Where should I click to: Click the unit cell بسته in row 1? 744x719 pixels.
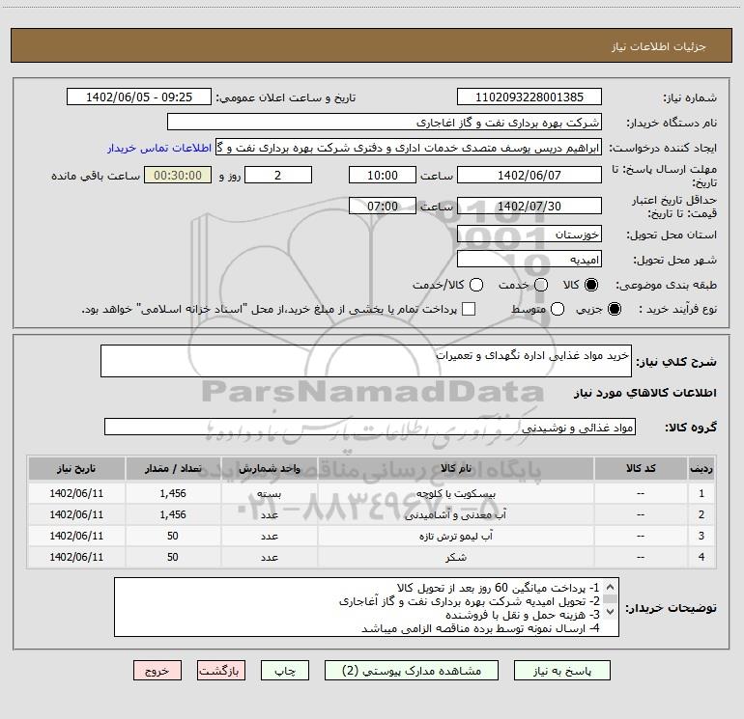coord(269,493)
